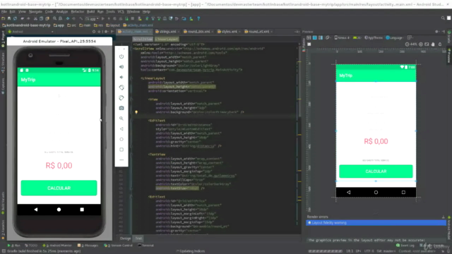Click the R$ 0,00 text in emulator
The height and width of the screenshot is (254, 452).
point(59,166)
